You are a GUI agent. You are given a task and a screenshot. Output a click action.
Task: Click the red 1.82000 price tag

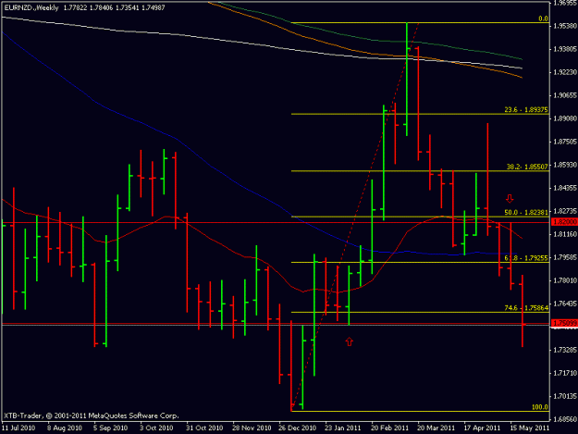(564, 222)
